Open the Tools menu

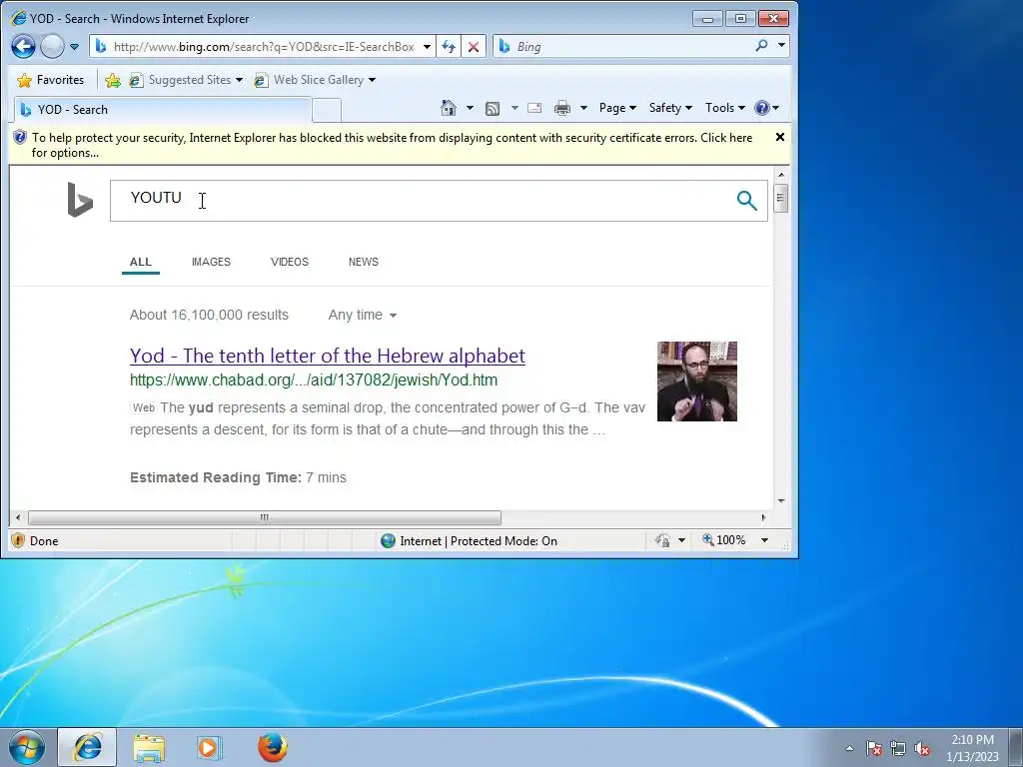click(x=724, y=108)
